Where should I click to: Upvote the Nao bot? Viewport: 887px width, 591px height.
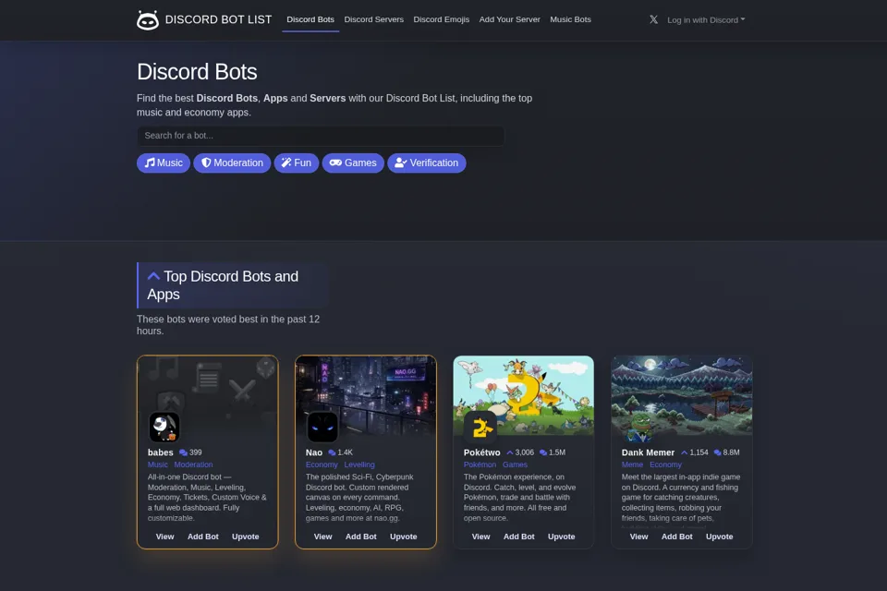click(x=404, y=537)
